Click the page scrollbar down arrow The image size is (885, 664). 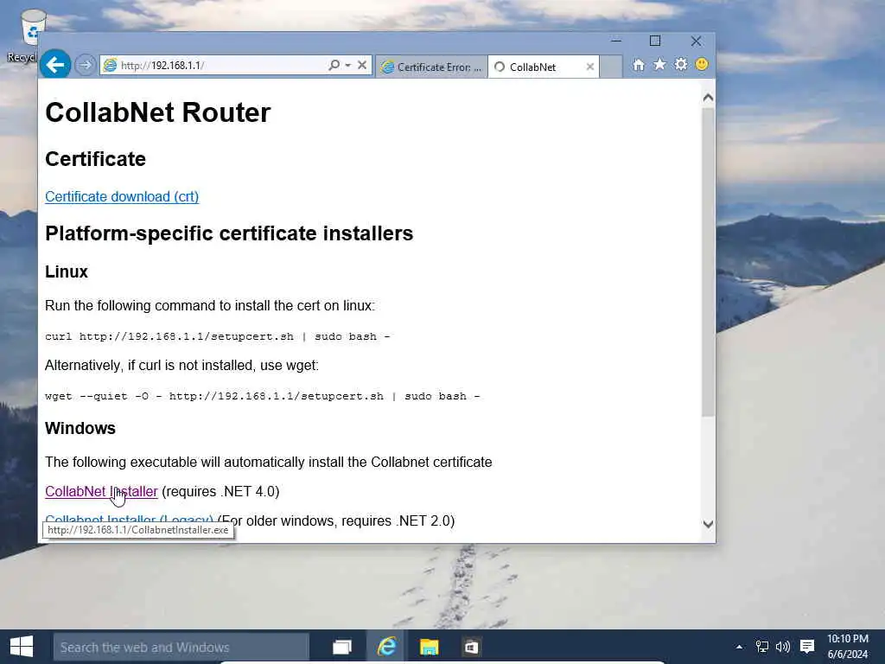coord(709,524)
